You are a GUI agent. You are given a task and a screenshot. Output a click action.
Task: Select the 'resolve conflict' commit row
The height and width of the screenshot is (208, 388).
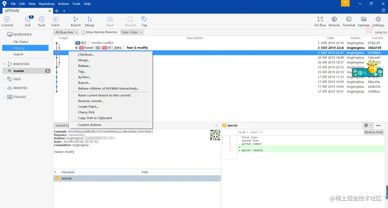(x=221, y=43)
